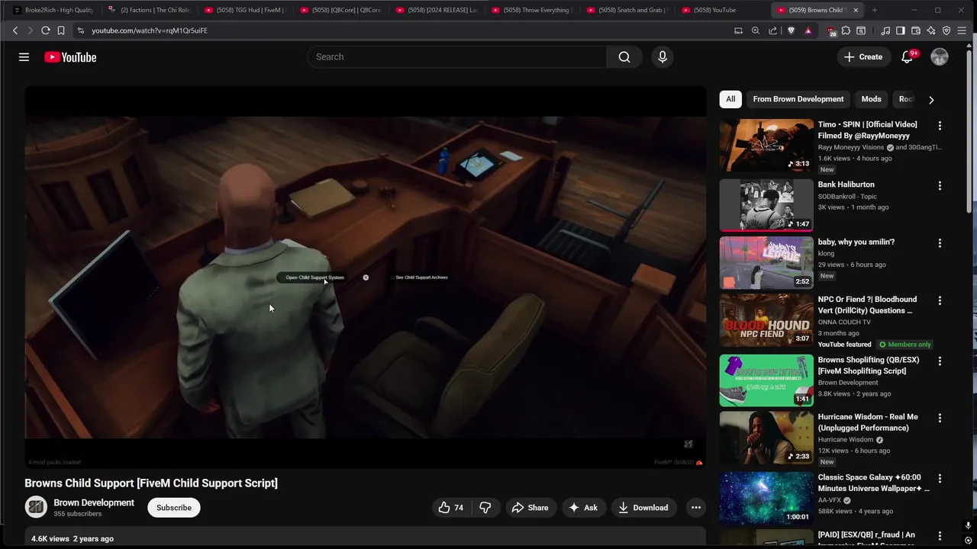Screen dimensions: 977x549
Task: Open Brave VPN shield icon
Action: 946,30
